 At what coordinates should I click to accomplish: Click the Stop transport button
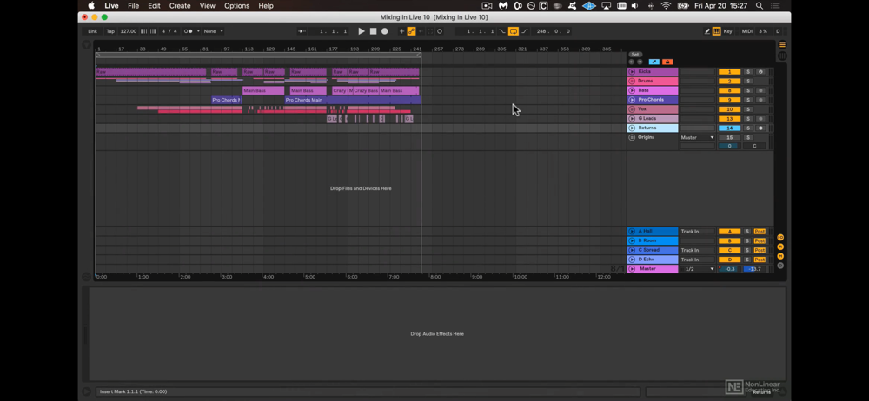(x=373, y=31)
